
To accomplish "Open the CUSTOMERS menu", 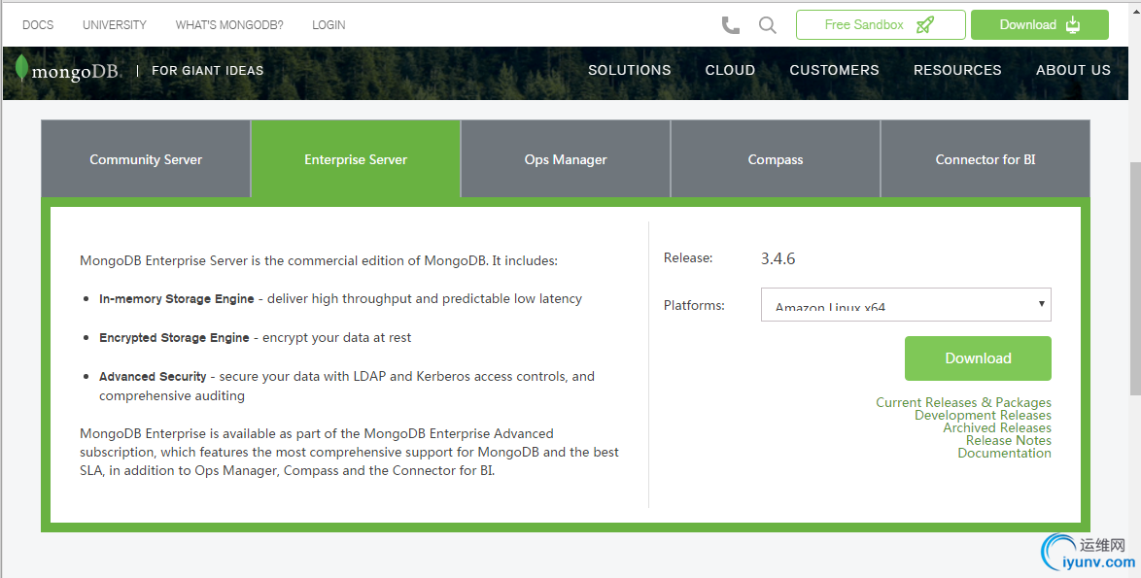I will tap(835, 70).
